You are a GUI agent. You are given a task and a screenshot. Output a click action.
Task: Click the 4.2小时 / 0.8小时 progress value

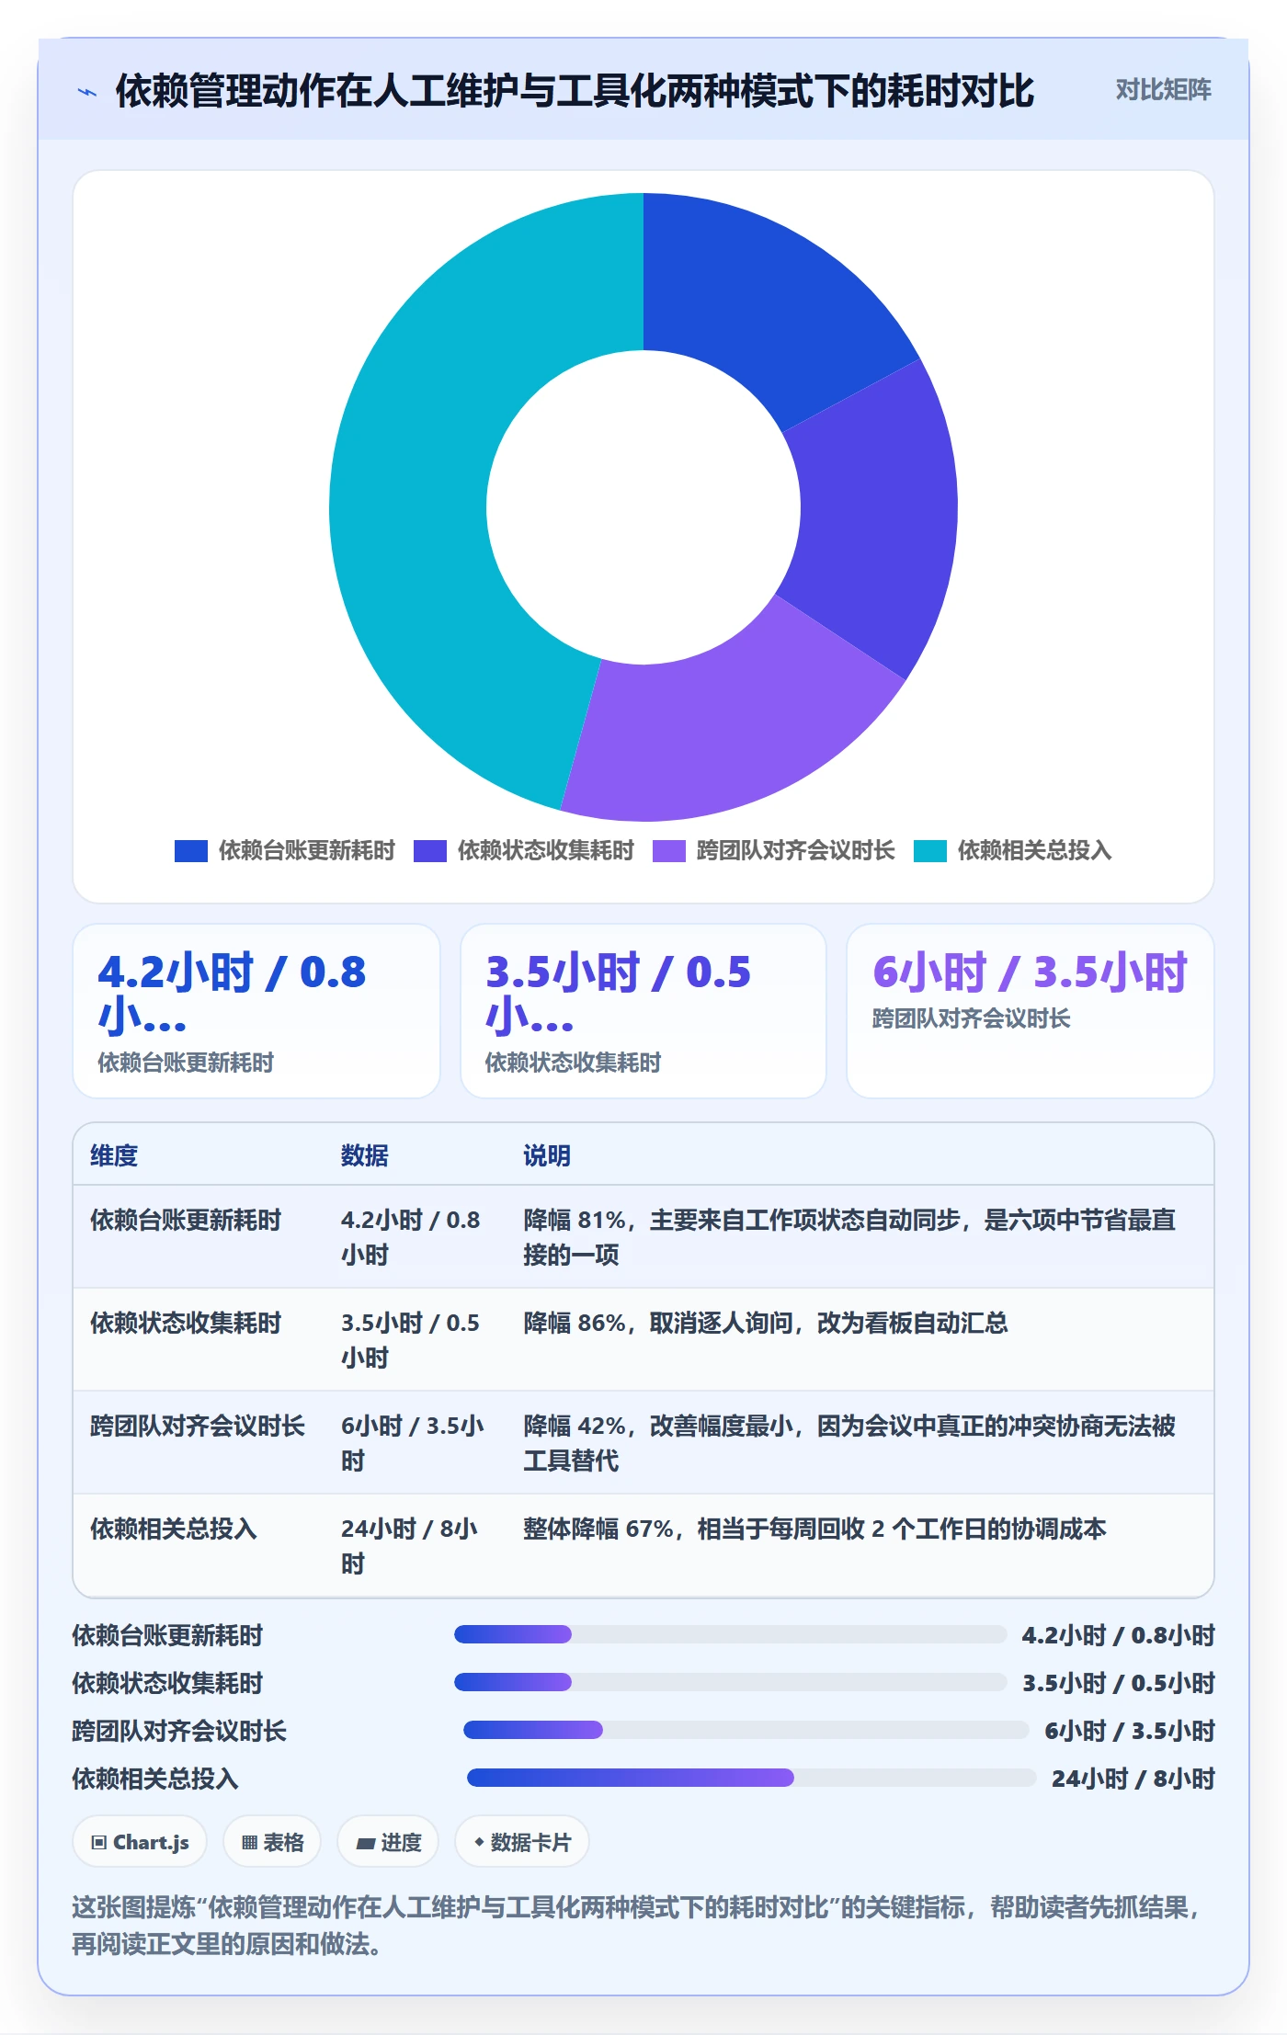(1119, 1635)
